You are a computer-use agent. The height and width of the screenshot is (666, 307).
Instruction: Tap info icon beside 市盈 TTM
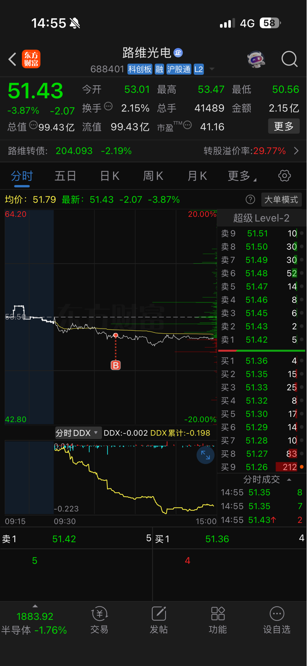pos(187,125)
